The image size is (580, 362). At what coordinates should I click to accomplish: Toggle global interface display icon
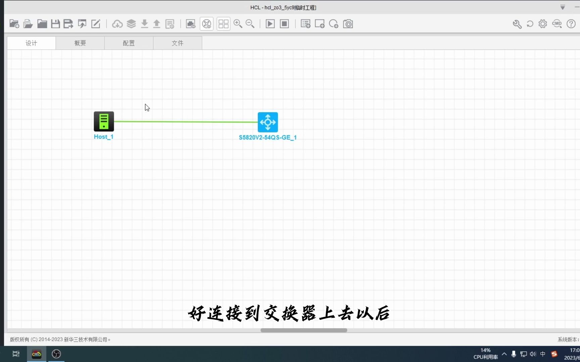[x=206, y=23]
